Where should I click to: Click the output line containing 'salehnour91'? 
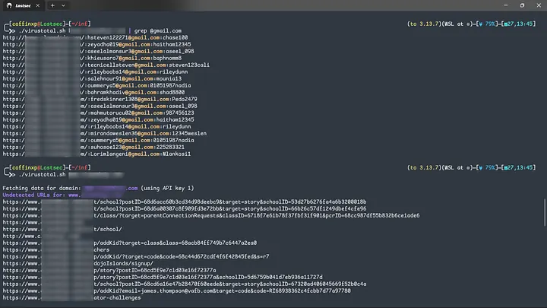(92, 78)
